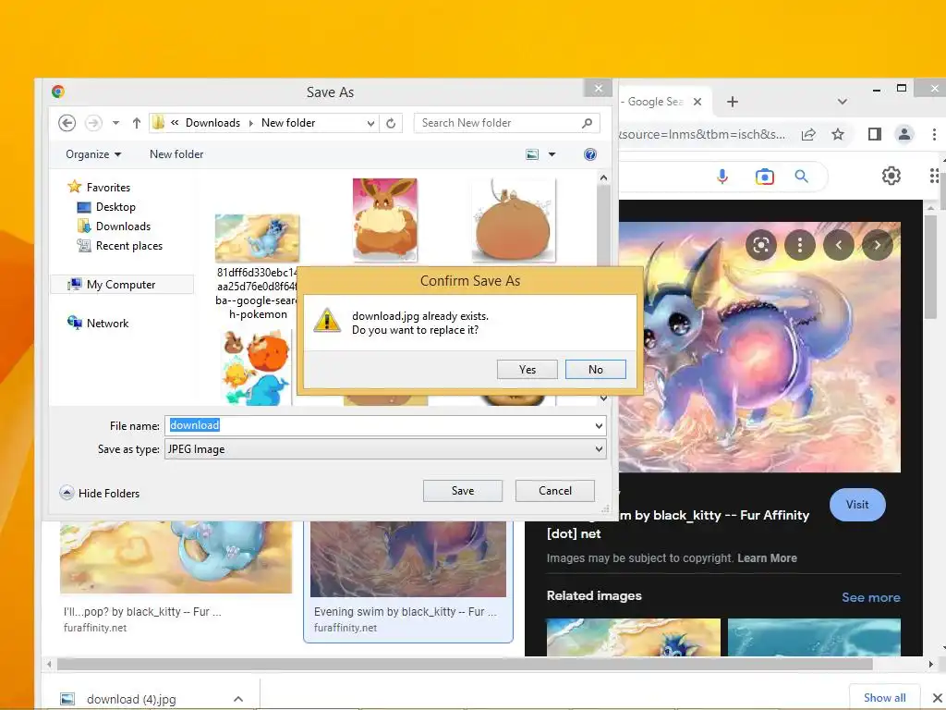Open the Evening swim result card

[x=408, y=582]
